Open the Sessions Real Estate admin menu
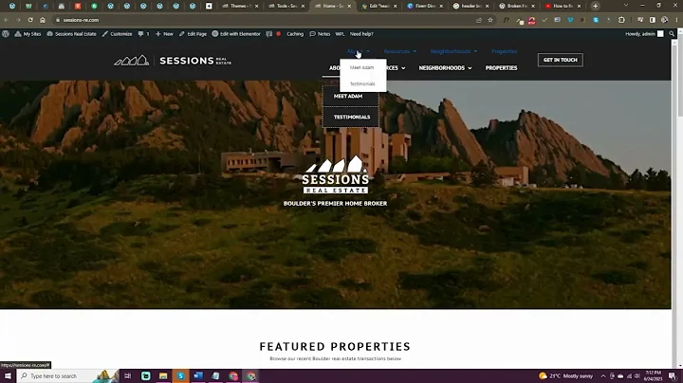The image size is (683, 383). point(71,34)
